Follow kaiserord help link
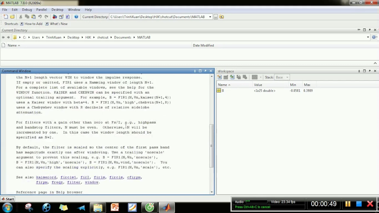Screen dimensions: 379x213 point(46,177)
